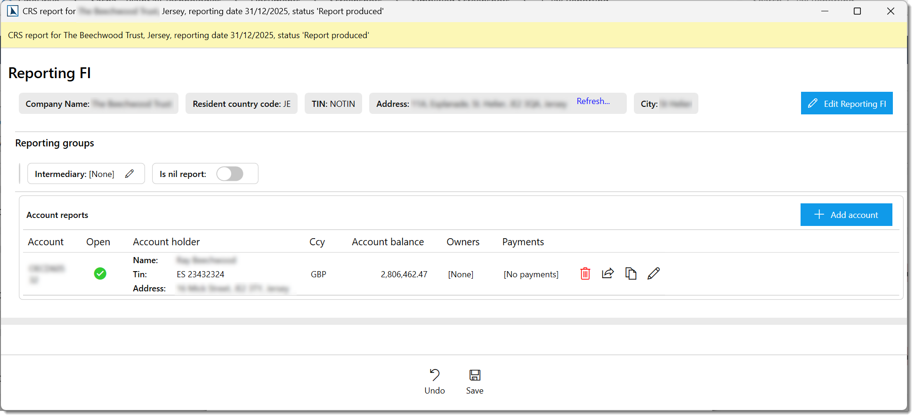Edit the account row with pencil icon
This screenshot has width=915, height=418.
[653, 273]
